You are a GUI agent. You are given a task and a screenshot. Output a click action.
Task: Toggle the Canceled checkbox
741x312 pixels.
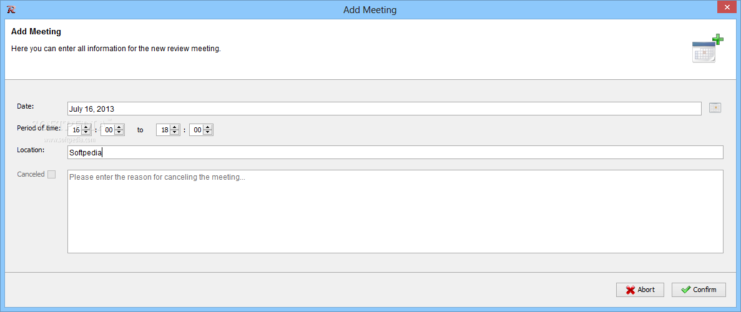click(52, 175)
